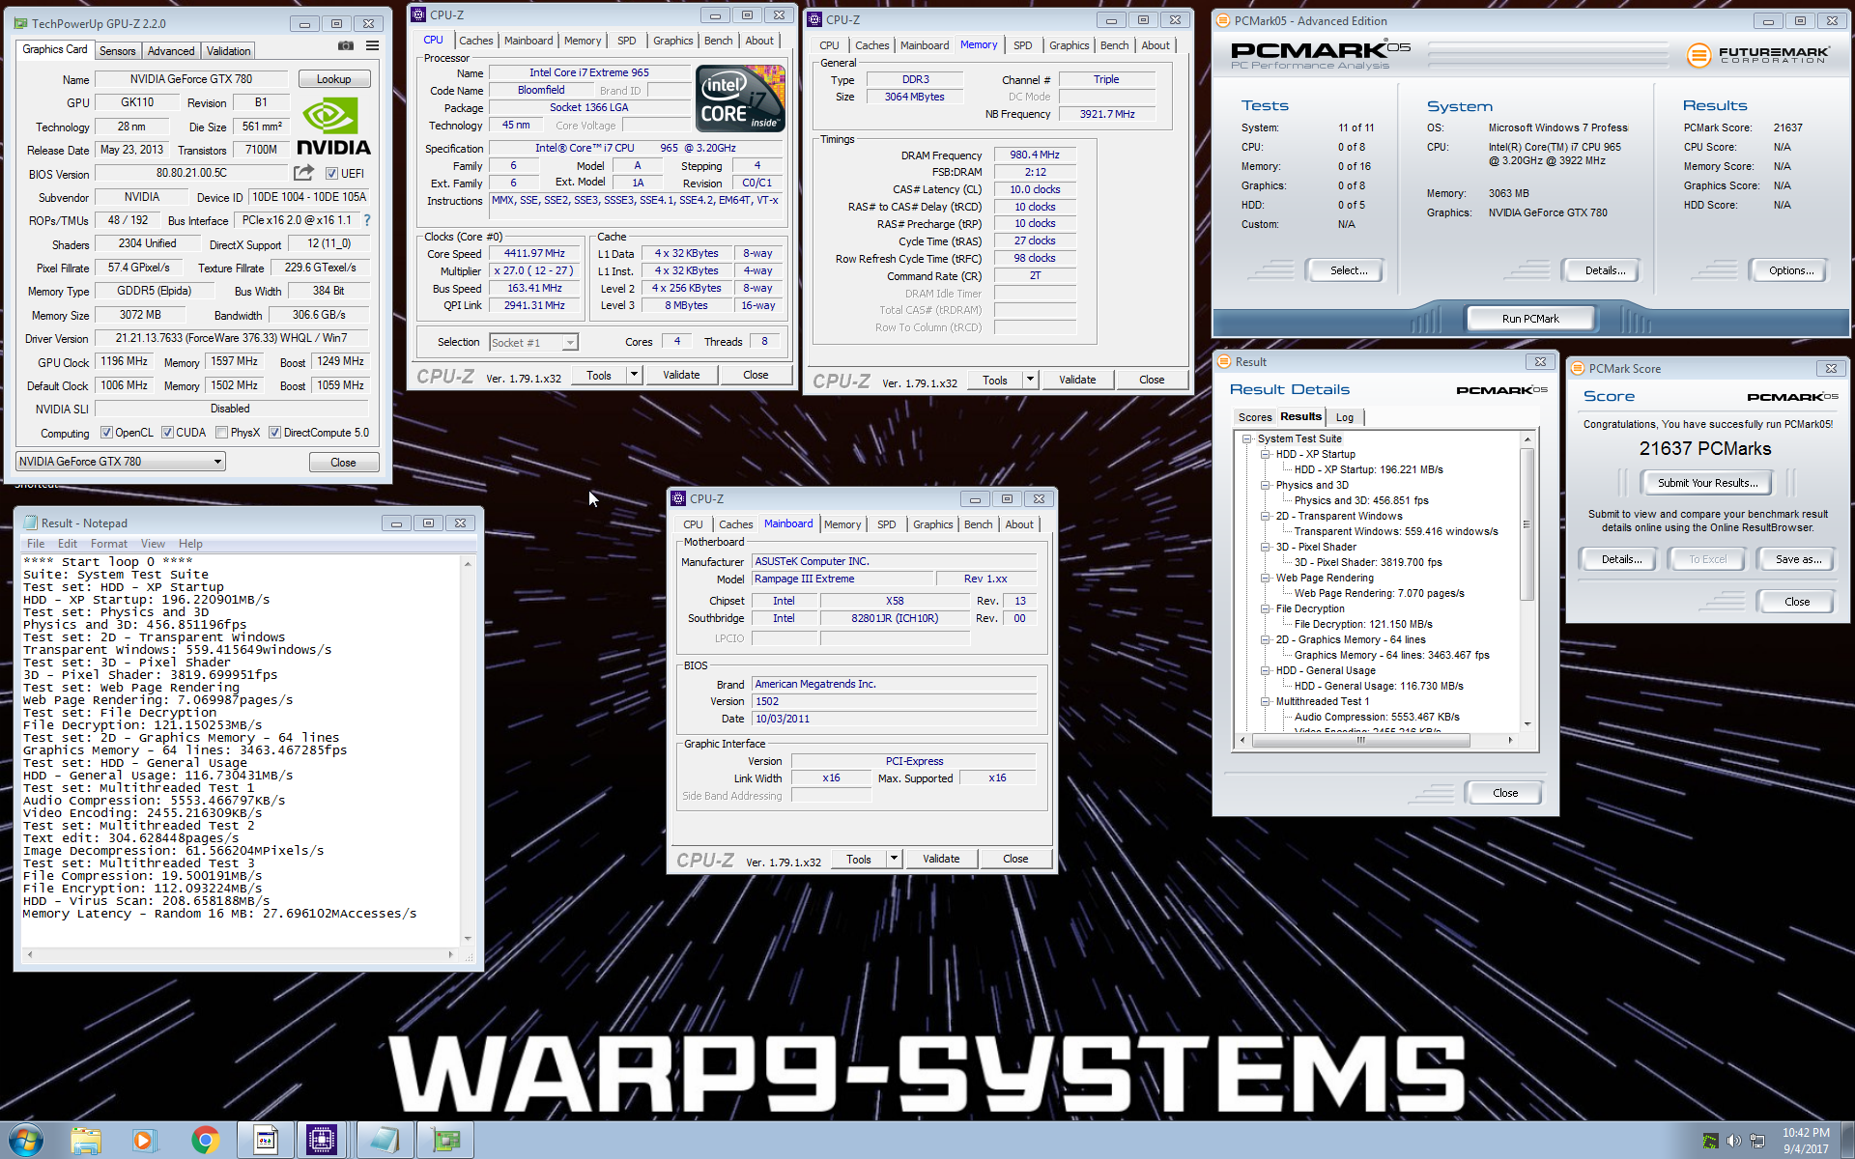Open the Log tab in Result window

[x=1345, y=417]
